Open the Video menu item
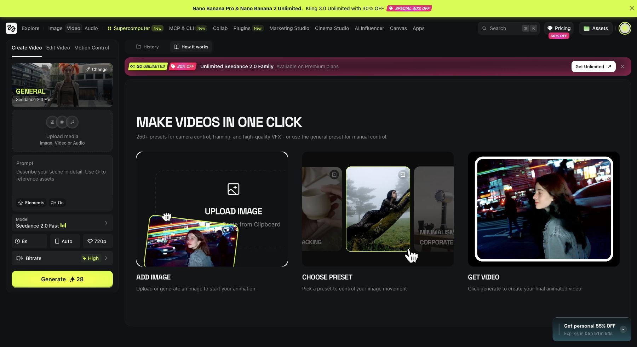 click(x=74, y=28)
